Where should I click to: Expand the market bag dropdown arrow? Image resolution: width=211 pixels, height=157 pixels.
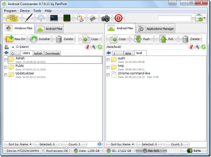point(204,18)
